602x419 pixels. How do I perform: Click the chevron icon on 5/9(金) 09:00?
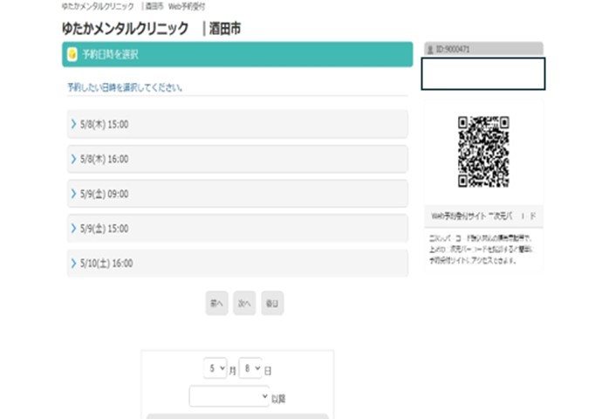click(x=73, y=194)
